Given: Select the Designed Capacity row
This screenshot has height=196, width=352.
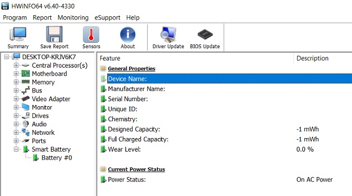Looking at the screenshot, I should click(x=225, y=129).
